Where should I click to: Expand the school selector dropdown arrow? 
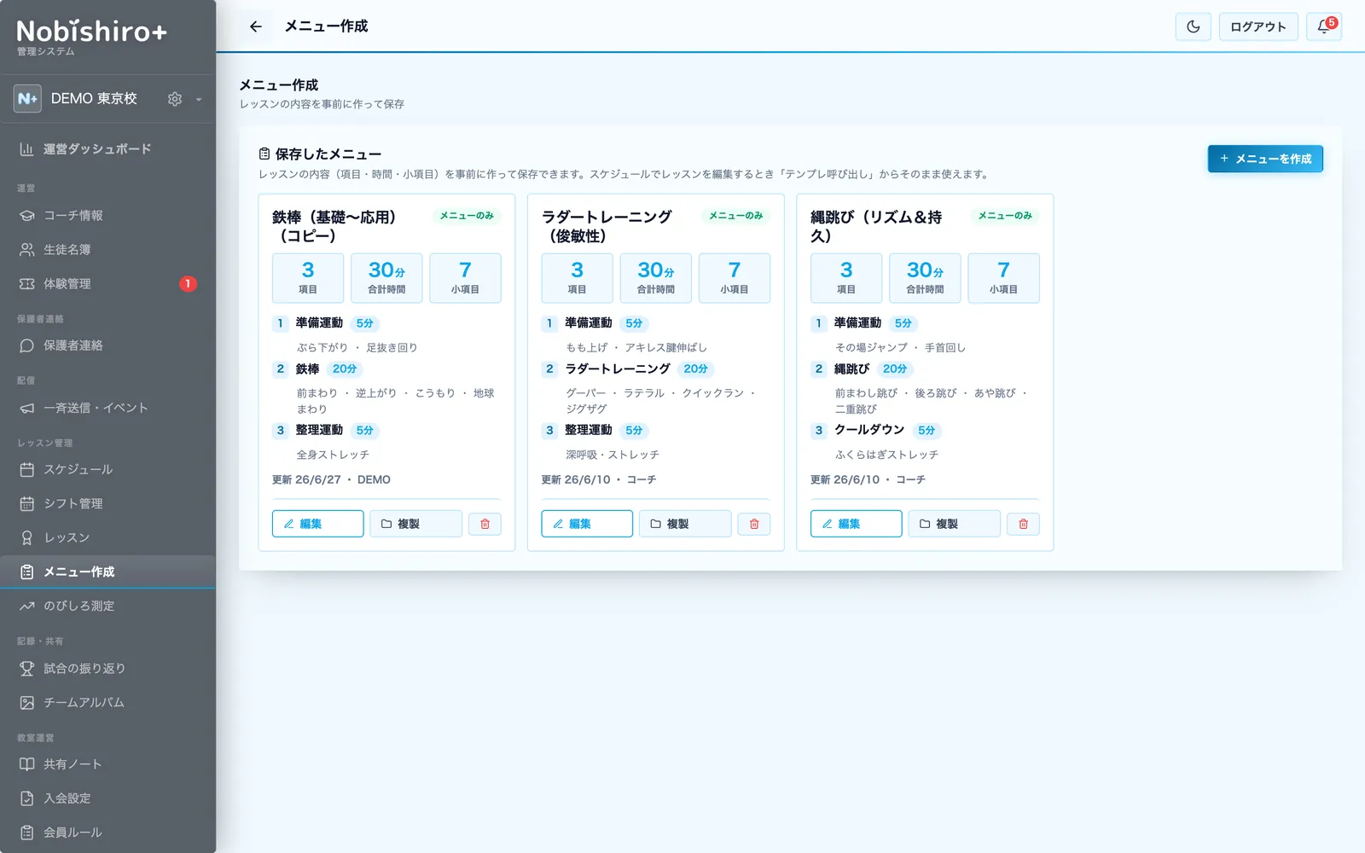point(199,99)
